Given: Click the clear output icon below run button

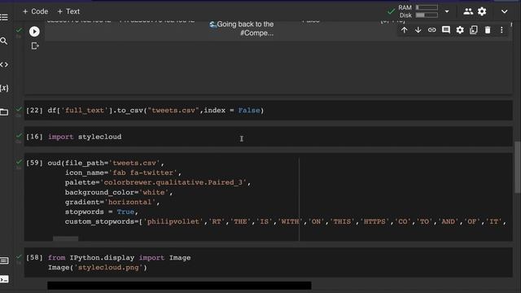Looking at the screenshot, I should [34, 46].
